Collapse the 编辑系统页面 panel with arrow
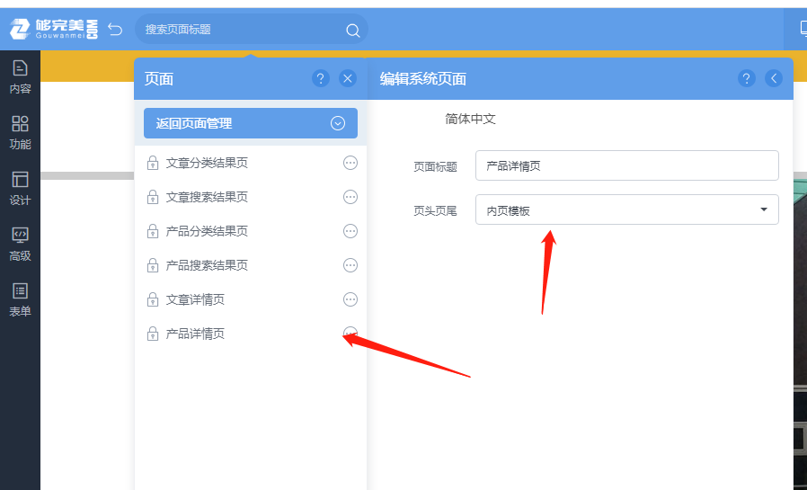 (x=774, y=78)
